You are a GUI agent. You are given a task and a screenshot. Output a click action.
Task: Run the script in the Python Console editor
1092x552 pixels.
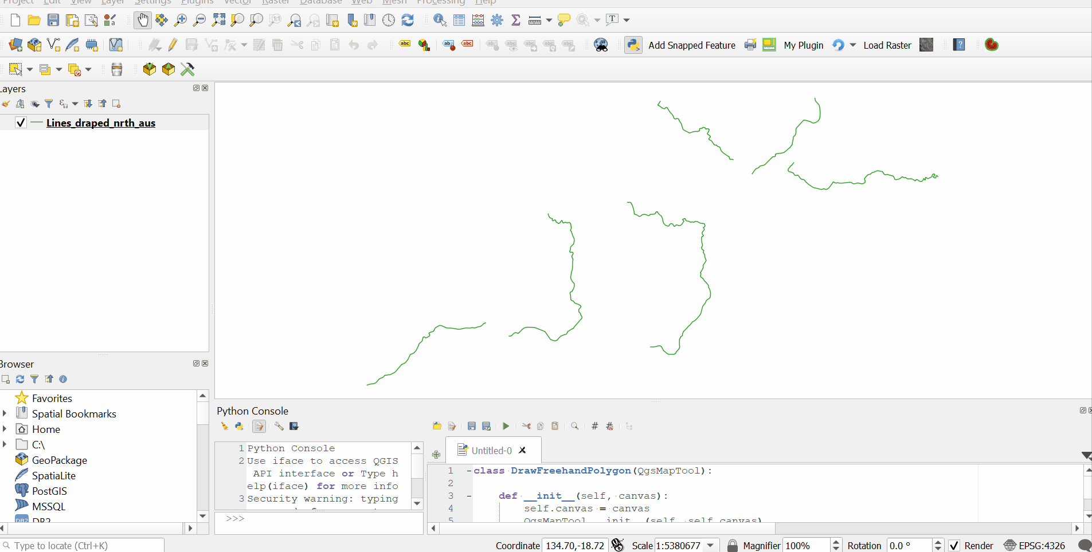[x=506, y=426]
